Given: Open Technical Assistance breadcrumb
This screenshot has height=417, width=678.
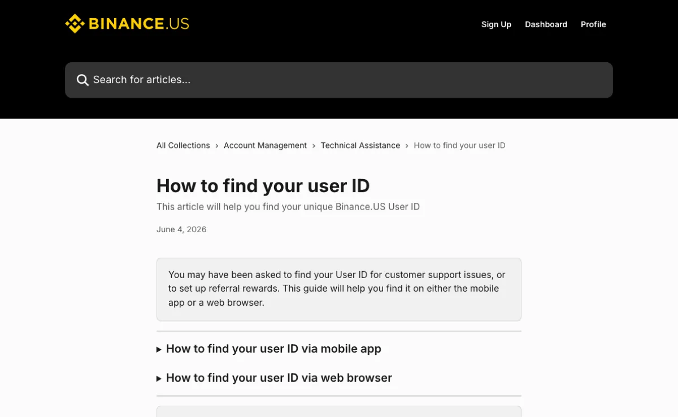Looking at the screenshot, I should pyautogui.click(x=360, y=145).
